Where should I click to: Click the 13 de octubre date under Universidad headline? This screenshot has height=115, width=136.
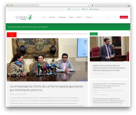(x=18, y=94)
